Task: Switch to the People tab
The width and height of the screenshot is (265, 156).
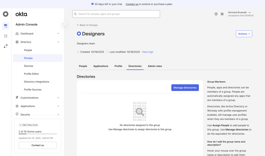Action: click(83, 66)
